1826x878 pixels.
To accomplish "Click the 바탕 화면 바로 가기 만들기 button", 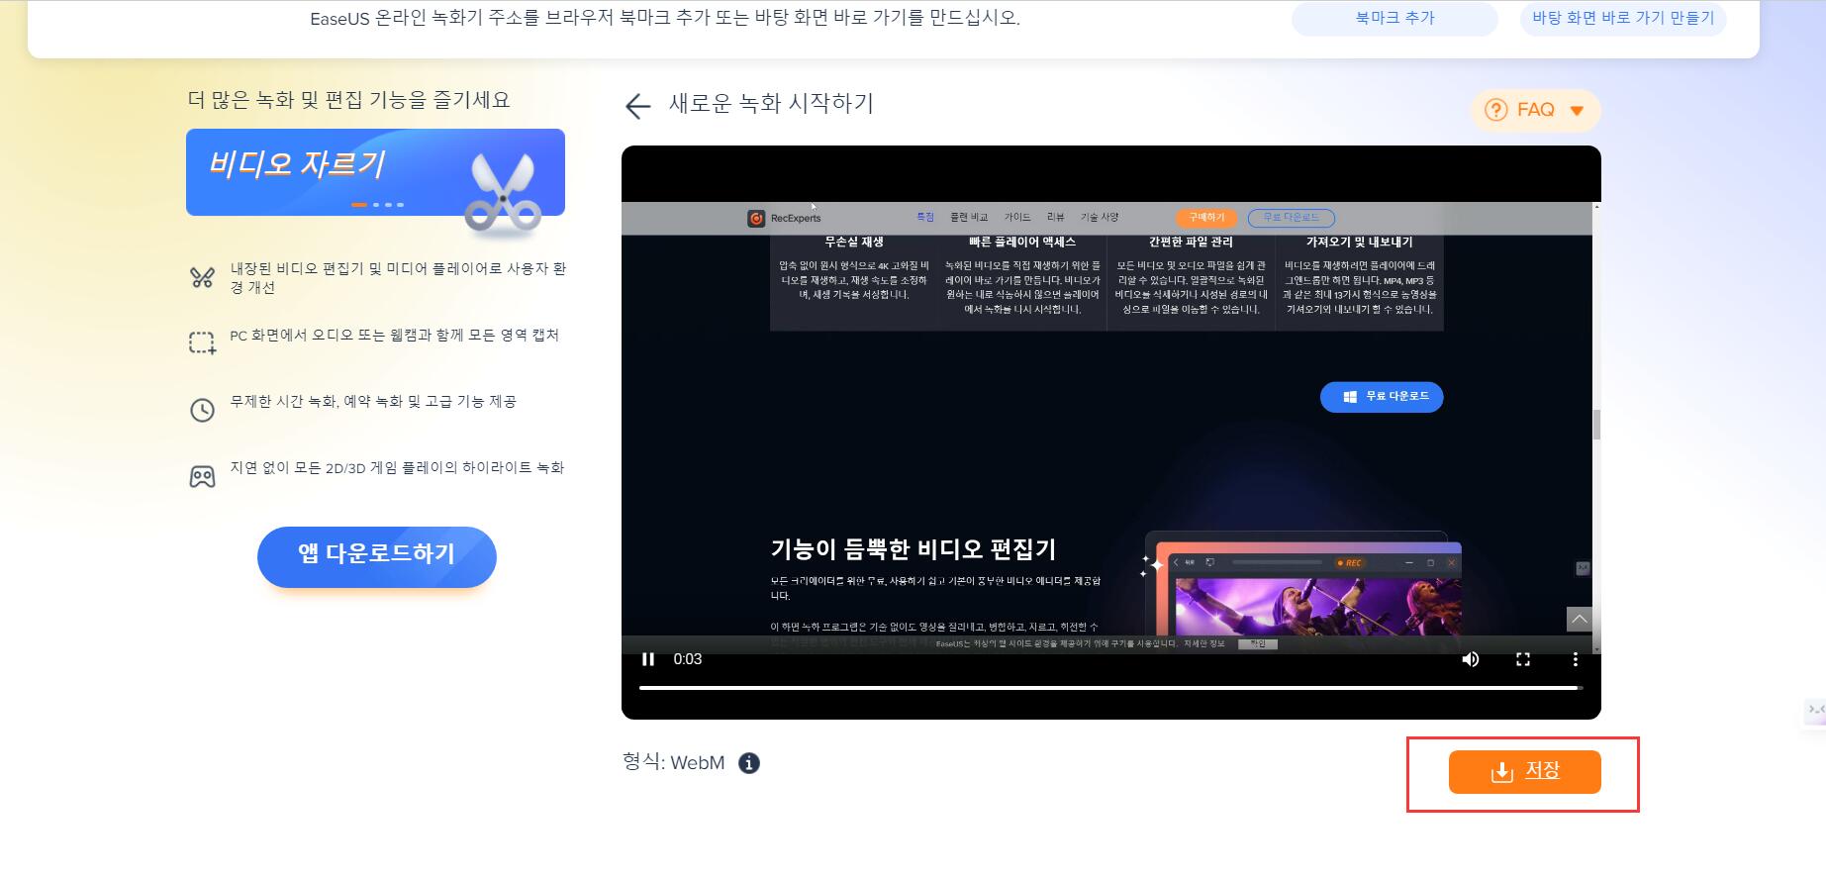I will [1622, 18].
